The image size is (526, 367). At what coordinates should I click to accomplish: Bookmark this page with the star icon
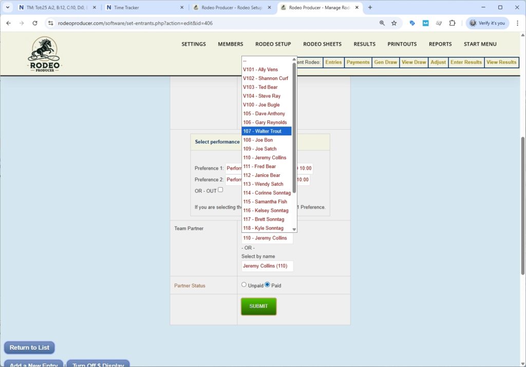[394, 23]
